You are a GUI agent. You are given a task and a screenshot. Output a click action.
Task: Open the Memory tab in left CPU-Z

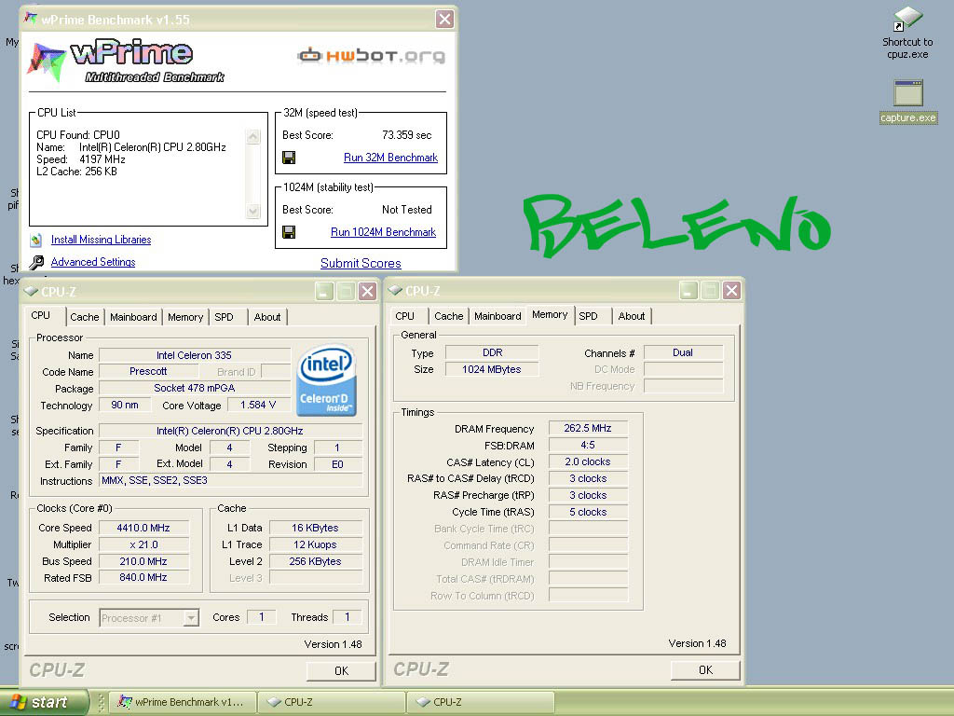pyautogui.click(x=185, y=317)
